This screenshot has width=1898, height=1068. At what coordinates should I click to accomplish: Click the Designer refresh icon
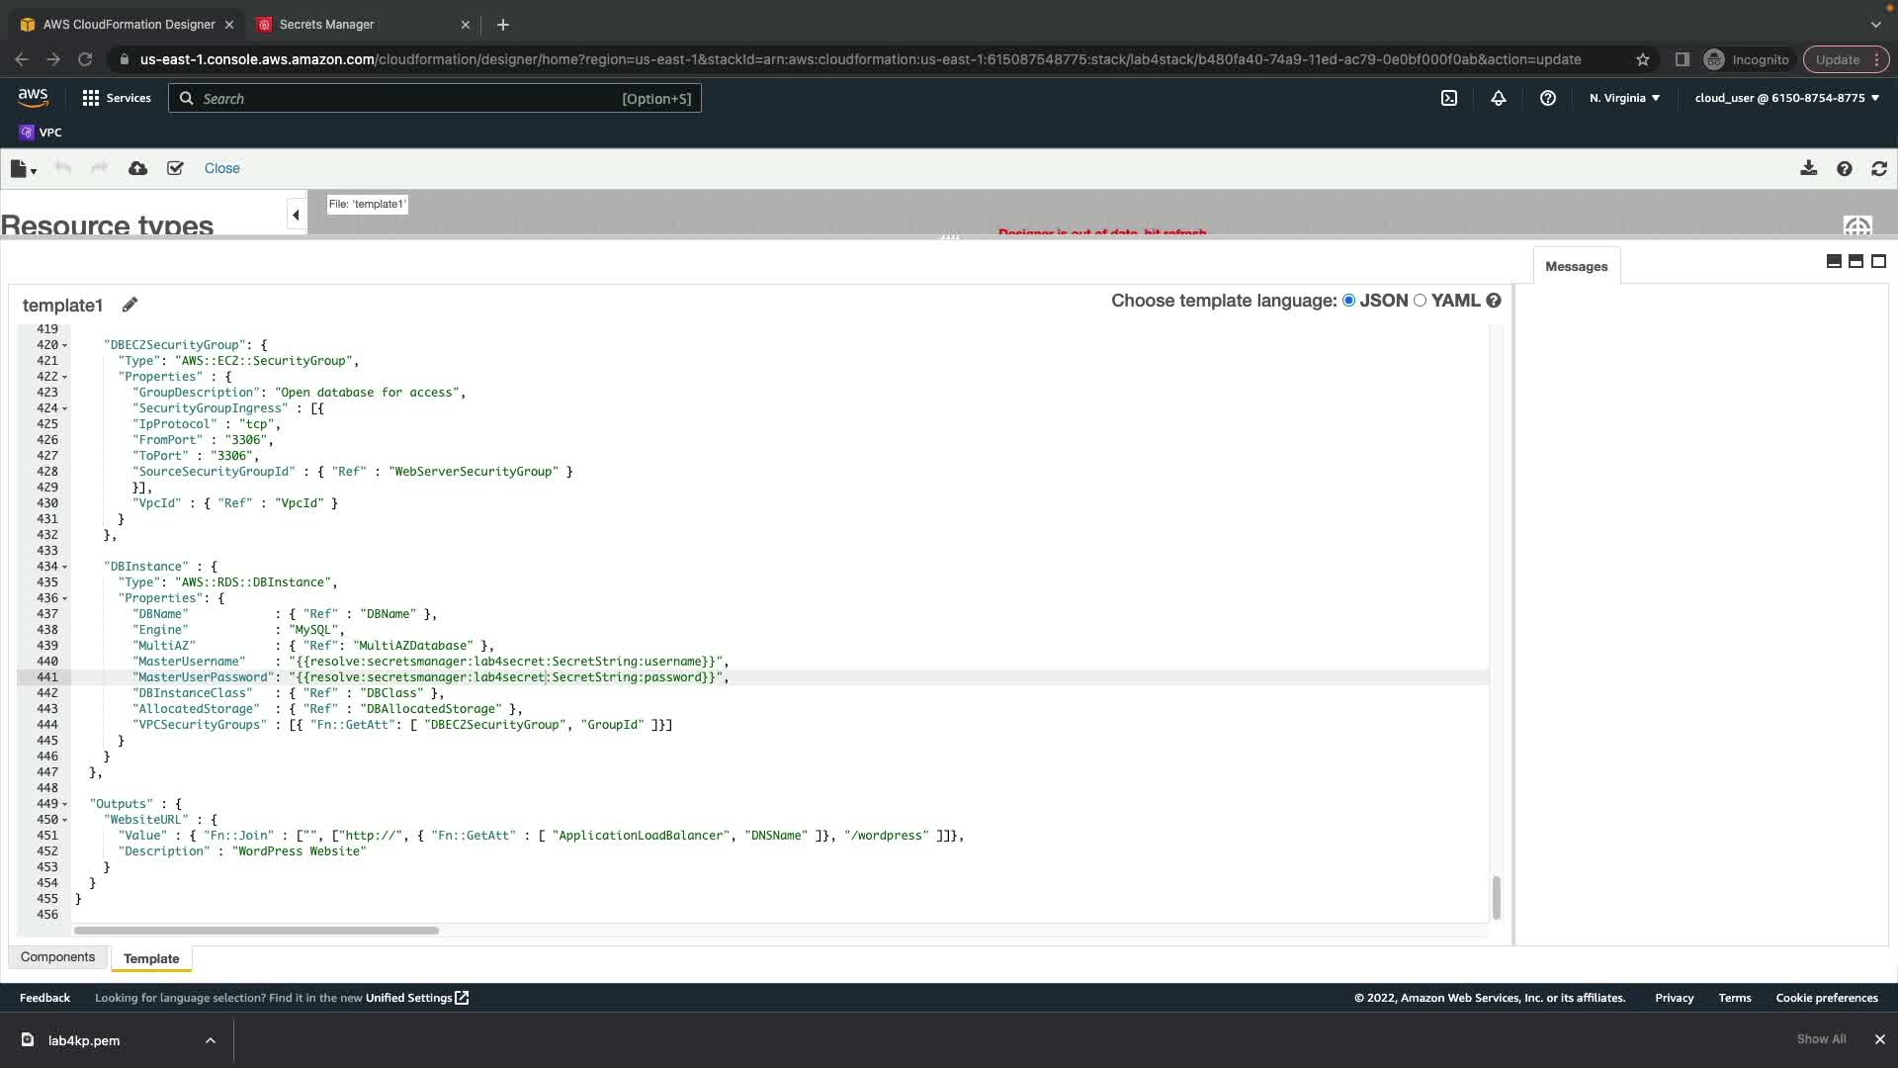pyautogui.click(x=1879, y=168)
